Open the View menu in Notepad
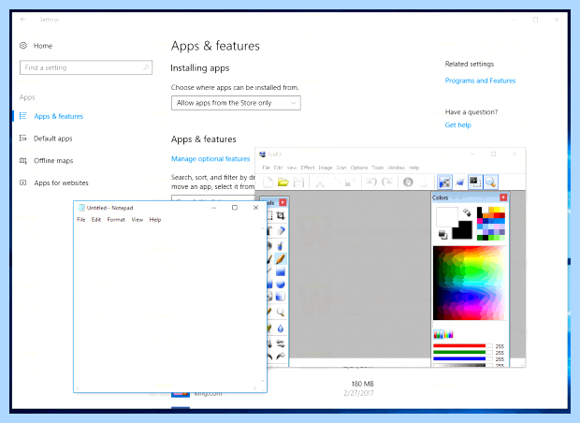The image size is (580, 423). [x=138, y=220]
